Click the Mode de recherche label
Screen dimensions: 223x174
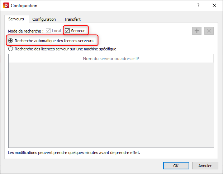tap(25, 31)
